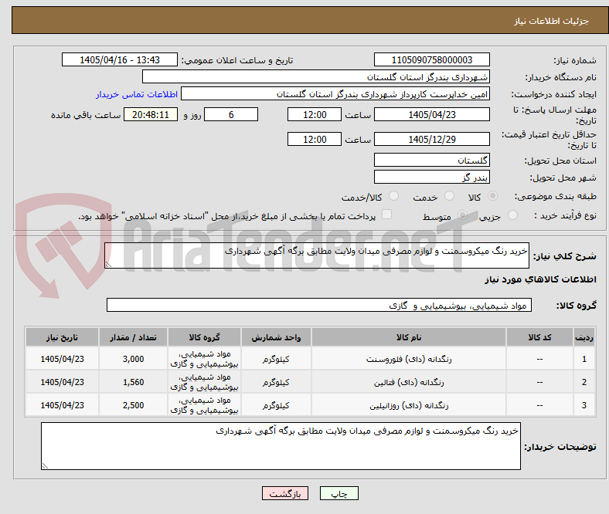Image resolution: width=609 pixels, height=514 pixels.
Task: Click quantity cell 1,560
Action: tap(133, 382)
